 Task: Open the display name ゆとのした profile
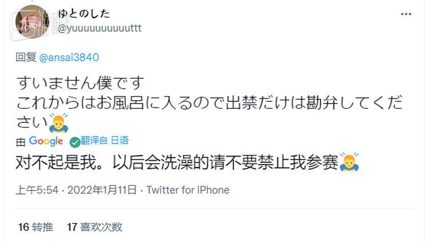tap(84, 14)
